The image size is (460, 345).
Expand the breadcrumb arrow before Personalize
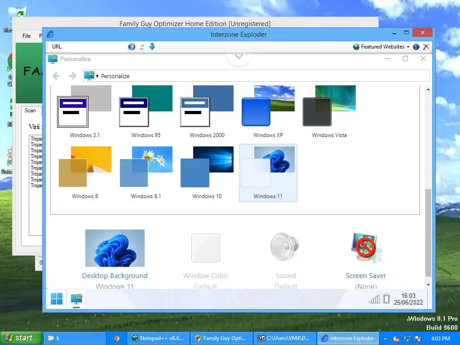point(97,76)
